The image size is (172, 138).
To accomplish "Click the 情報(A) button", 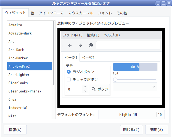I will tap(15, 130).
